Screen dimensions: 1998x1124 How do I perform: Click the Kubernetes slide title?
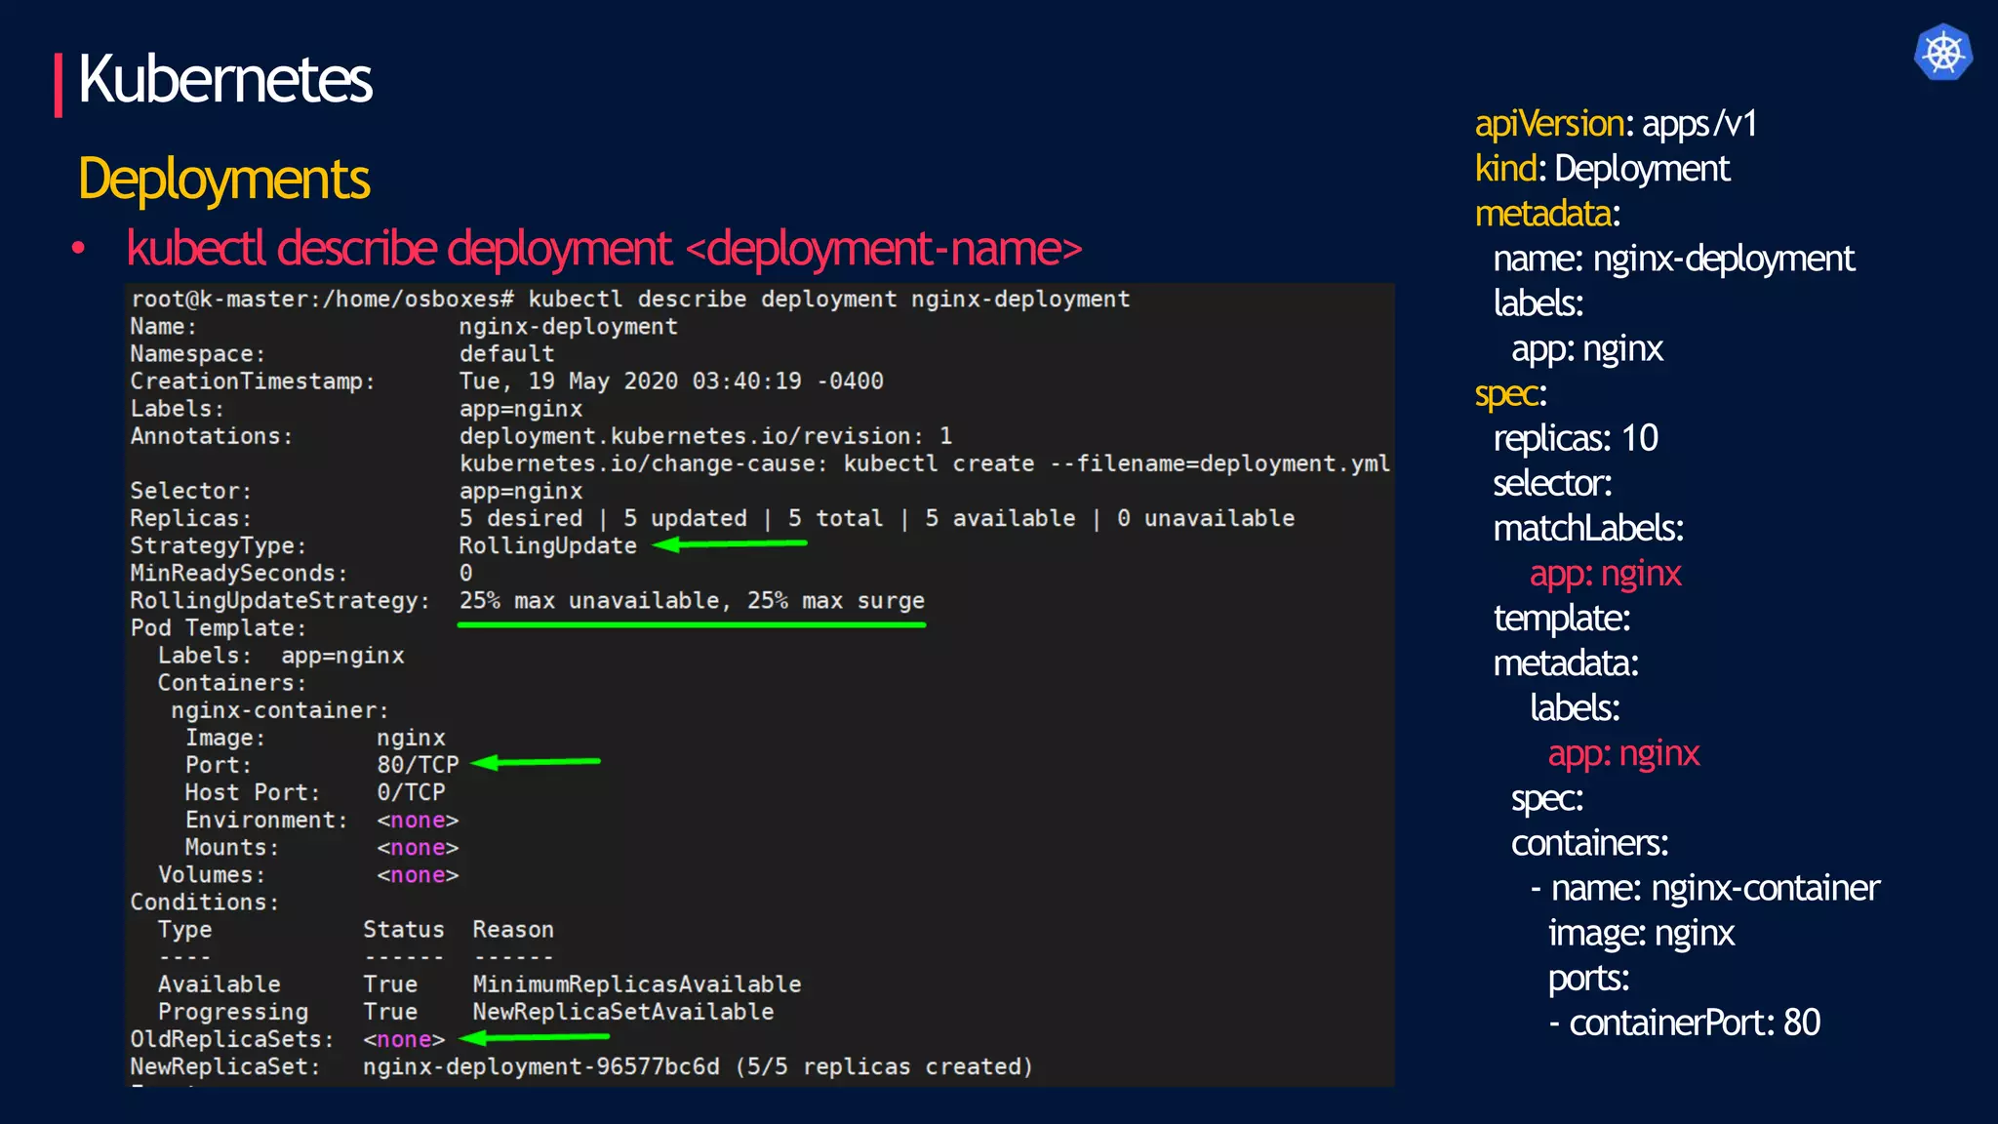pyautogui.click(x=224, y=80)
